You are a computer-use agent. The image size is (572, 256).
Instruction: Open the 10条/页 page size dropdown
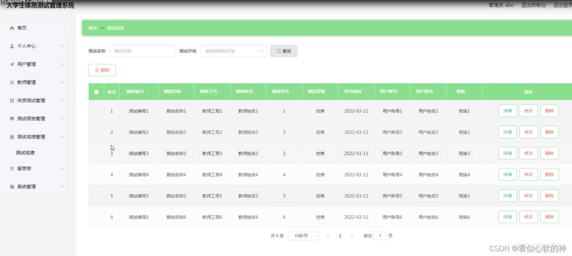(x=303, y=236)
